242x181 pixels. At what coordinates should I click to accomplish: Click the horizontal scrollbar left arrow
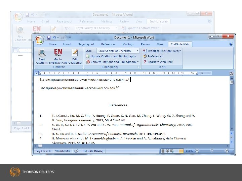click(x=36, y=146)
